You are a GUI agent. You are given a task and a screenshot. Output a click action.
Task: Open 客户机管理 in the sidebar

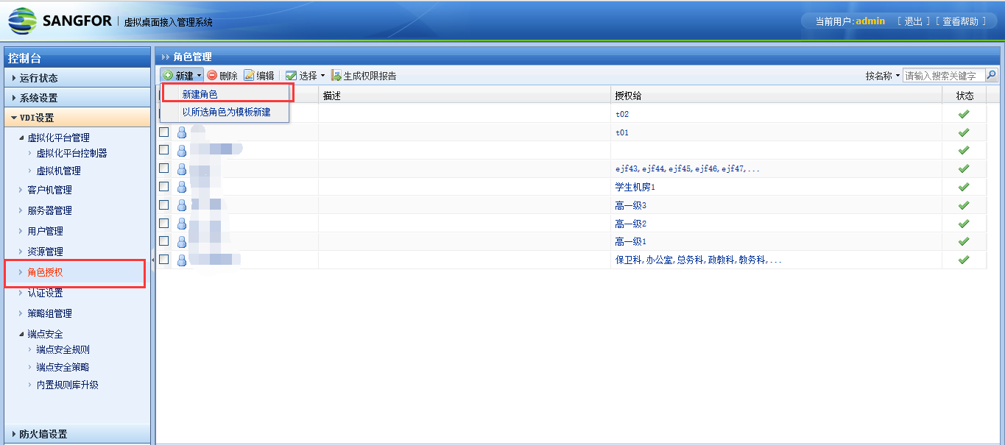(x=50, y=190)
